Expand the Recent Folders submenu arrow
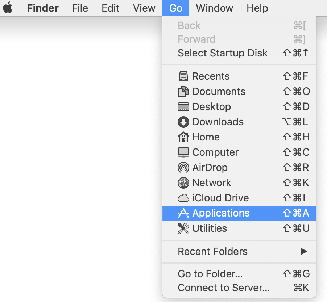 coord(304,251)
